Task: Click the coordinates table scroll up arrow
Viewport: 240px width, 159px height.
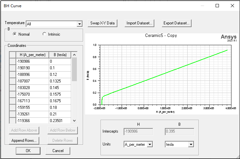Action: pyautogui.click(x=74, y=55)
